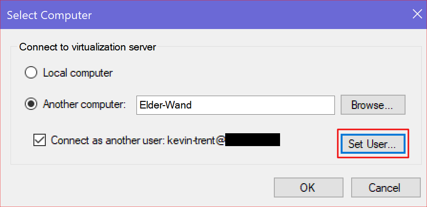Click the kevin-trent@ username text
Image resolution: width=427 pixels, height=207 pixels.
click(x=196, y=140)
